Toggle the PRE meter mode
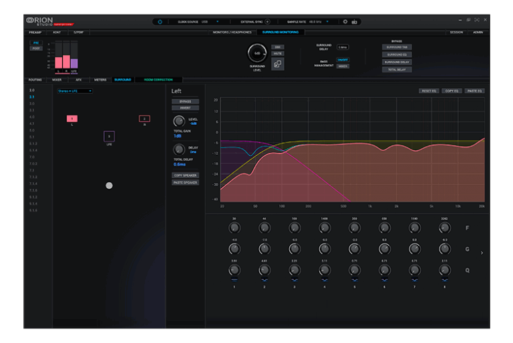 tap(36, 43)
